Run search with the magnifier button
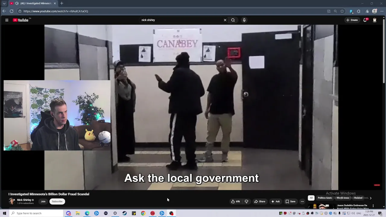Image resolution: width=386 pixels, height=217 pixels. pyautogui.click(x=233, y=20)
